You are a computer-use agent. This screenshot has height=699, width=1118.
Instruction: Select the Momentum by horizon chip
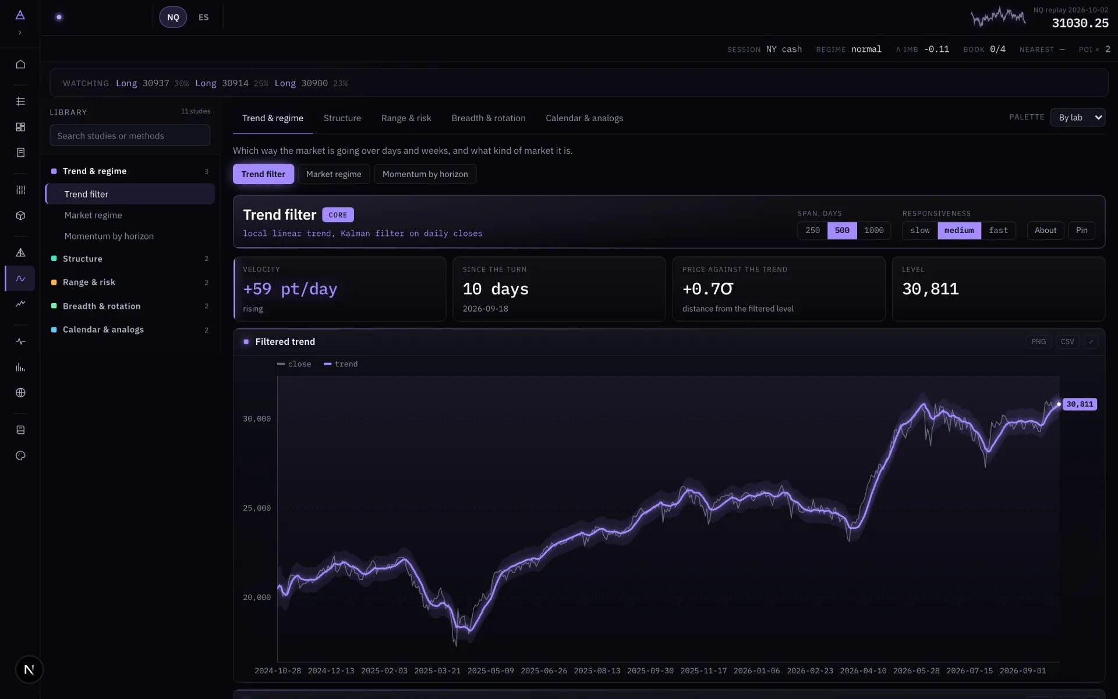[x=425, y=174]
